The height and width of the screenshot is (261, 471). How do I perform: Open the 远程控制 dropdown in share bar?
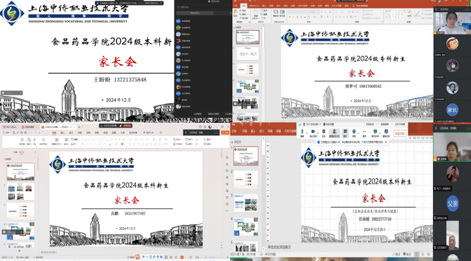click(387, 124)
